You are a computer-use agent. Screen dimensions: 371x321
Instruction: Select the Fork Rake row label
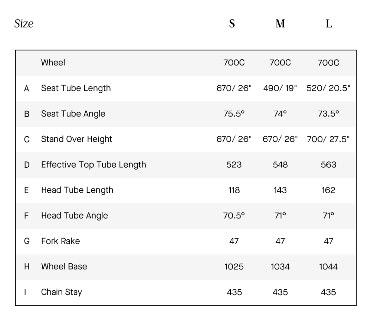pyautogui.click(x=60, y=241)
